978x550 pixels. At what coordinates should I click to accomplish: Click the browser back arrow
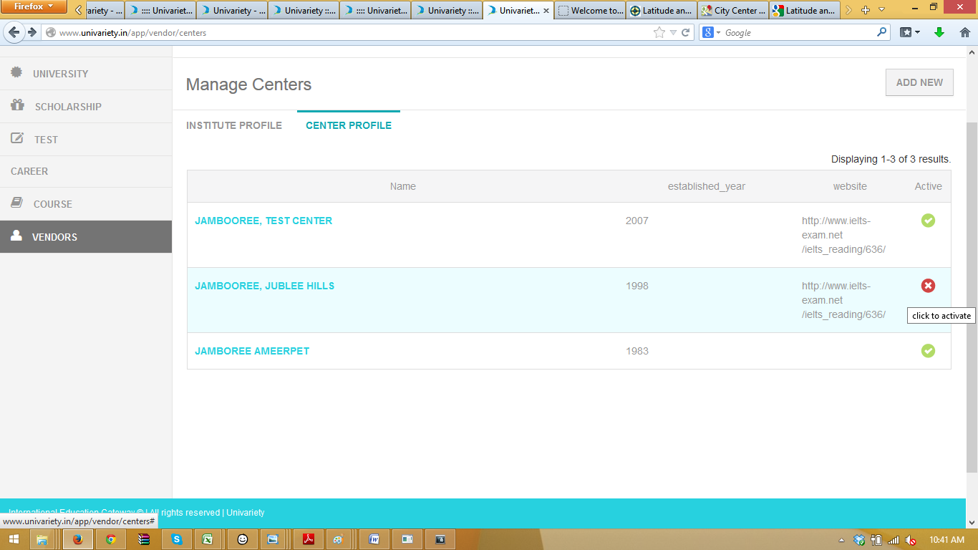(x=14, y=32)
